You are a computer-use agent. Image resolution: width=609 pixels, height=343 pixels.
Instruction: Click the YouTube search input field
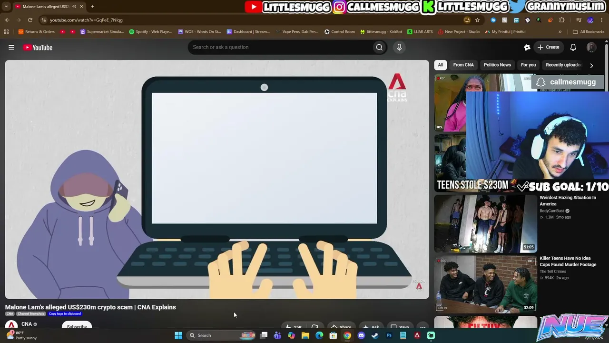click(x=281, y=47)
